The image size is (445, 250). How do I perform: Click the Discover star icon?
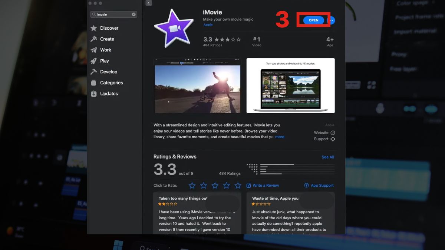click(x=93, y=28)
